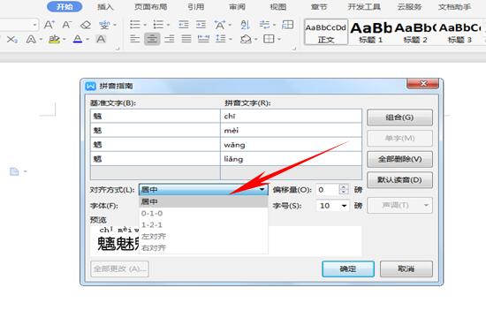Increase the 偏移量 offset spinner value
This screenshot has width=486, height=333.
click(x=343, y=186)
